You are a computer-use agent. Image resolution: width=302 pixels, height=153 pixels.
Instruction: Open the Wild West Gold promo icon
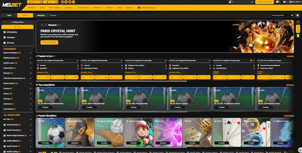[x=139, y=8]
